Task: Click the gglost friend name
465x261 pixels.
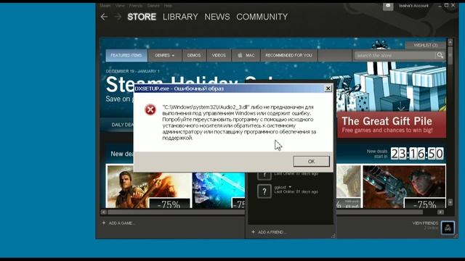Action: pyautogui.click(x=280, y=187)
